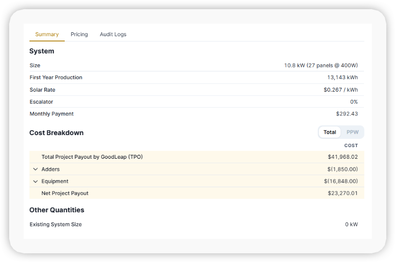The height and width of the screenshot is (262, 395).
Task: Click the 10.8 kW (27 panels @ 400W) value
Action: tap(321, 66)
